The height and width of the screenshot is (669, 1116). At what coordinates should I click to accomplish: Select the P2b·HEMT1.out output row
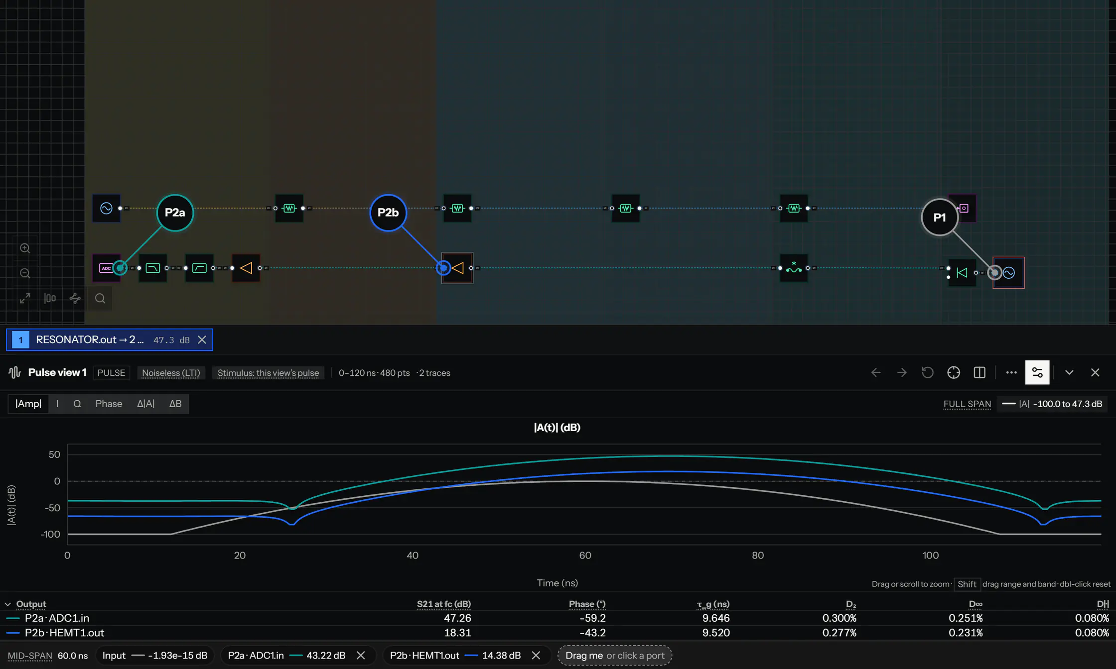(x=558, y=632)
